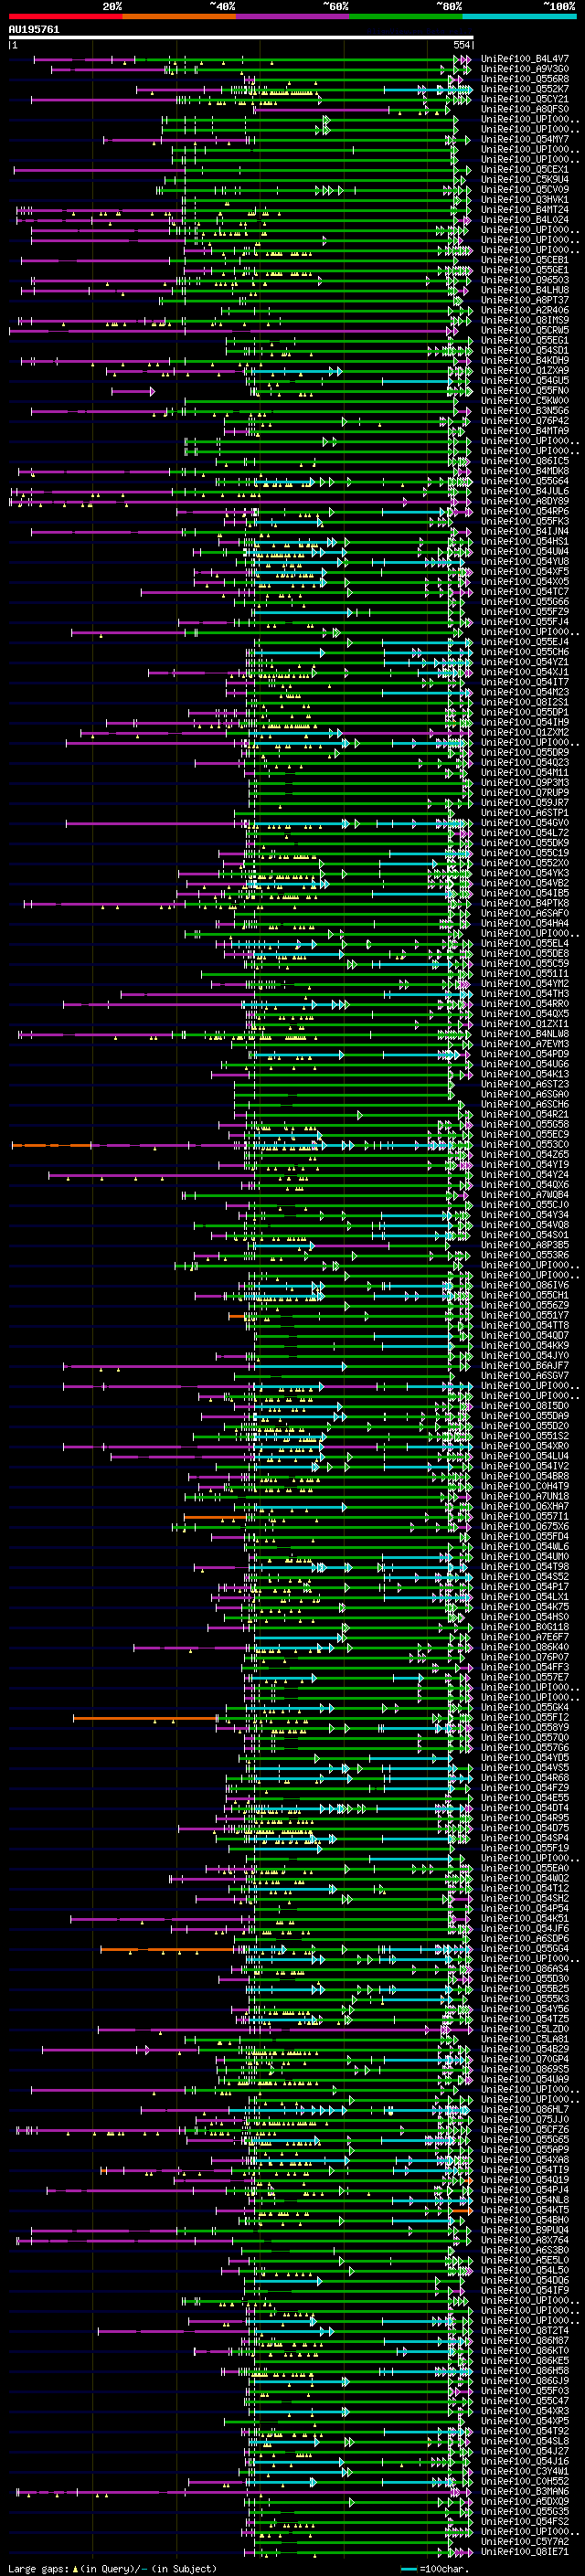585x2576 pixels.
Task: Select row label UniRef100_Q5CRW5
Action: click(x=525, y=330)
